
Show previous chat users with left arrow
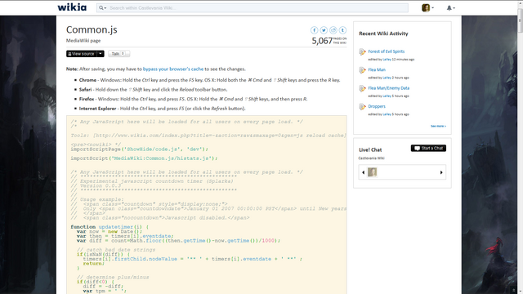click(363, 172)
